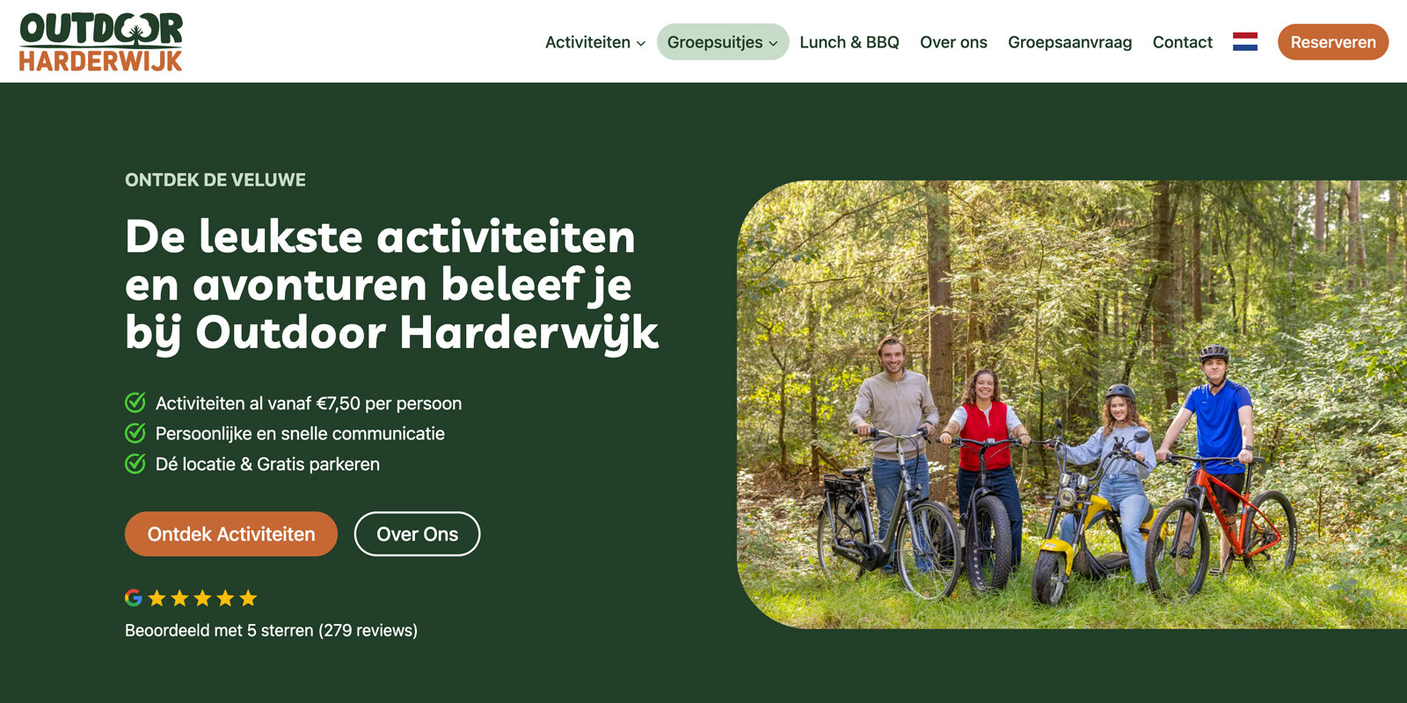
Task: Click the fifth yellow review star
Action: coord(249,598)
